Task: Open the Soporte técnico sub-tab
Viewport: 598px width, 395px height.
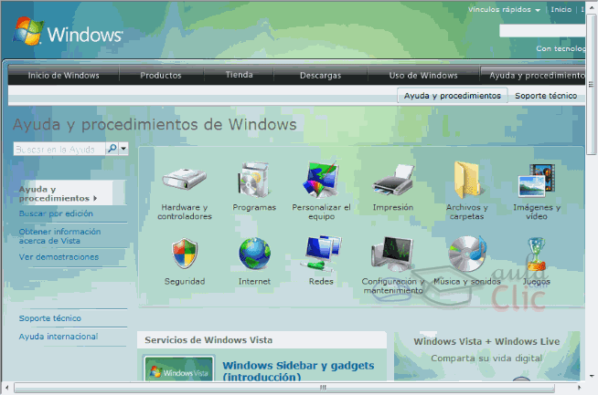Action: [x=546, y=96]
